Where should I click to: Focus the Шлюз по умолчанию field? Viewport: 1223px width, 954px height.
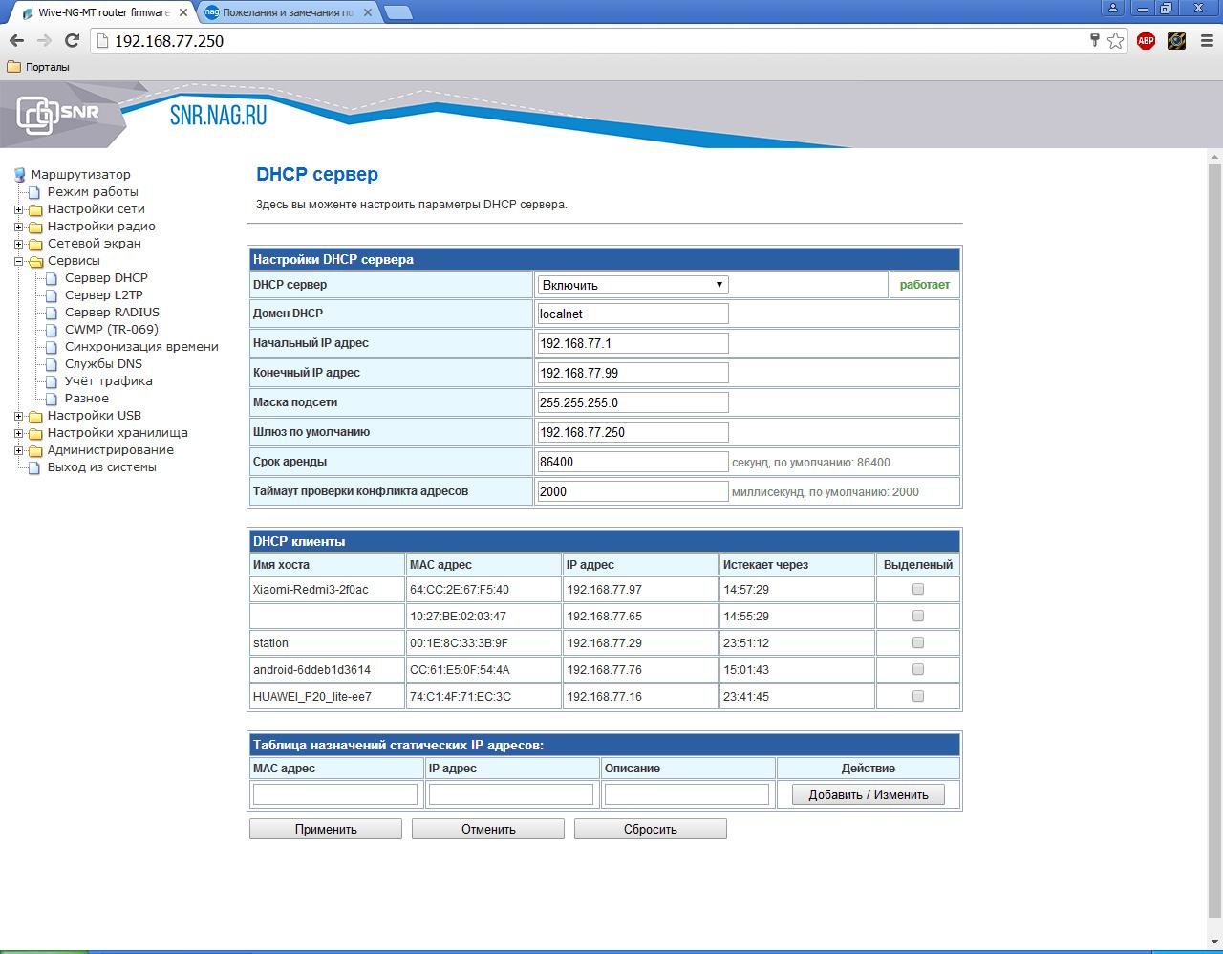[x=633, y=432]
